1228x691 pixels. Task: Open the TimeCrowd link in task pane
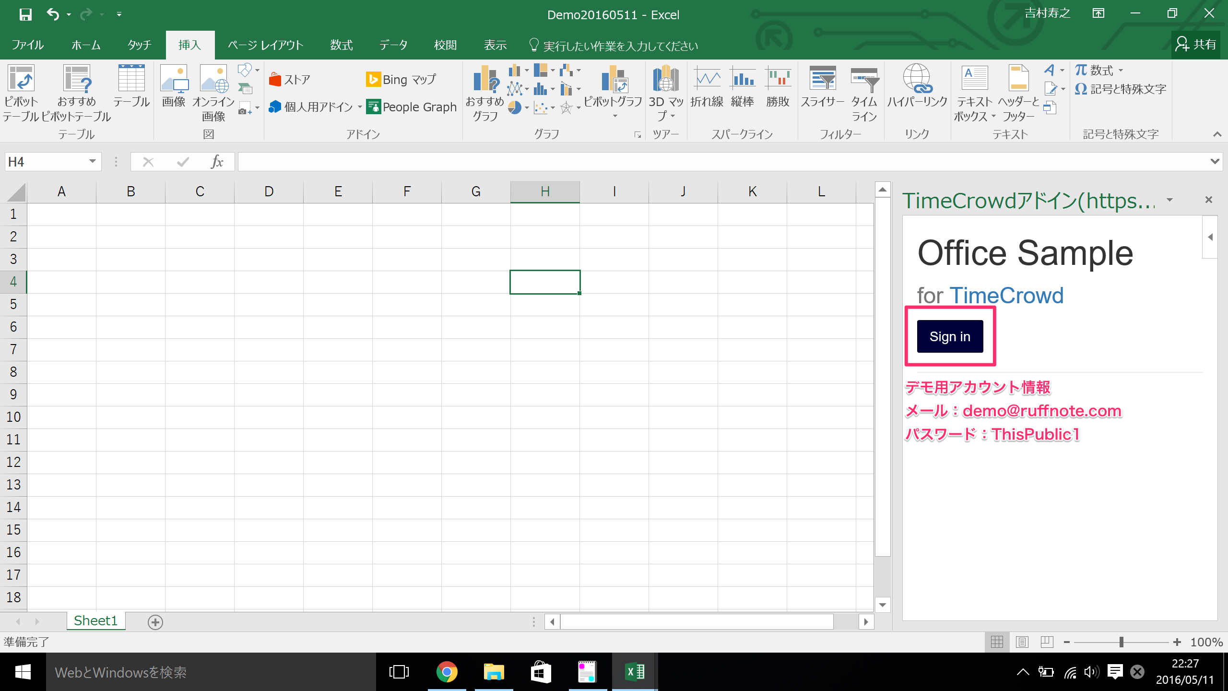(x=1006, y=296)
